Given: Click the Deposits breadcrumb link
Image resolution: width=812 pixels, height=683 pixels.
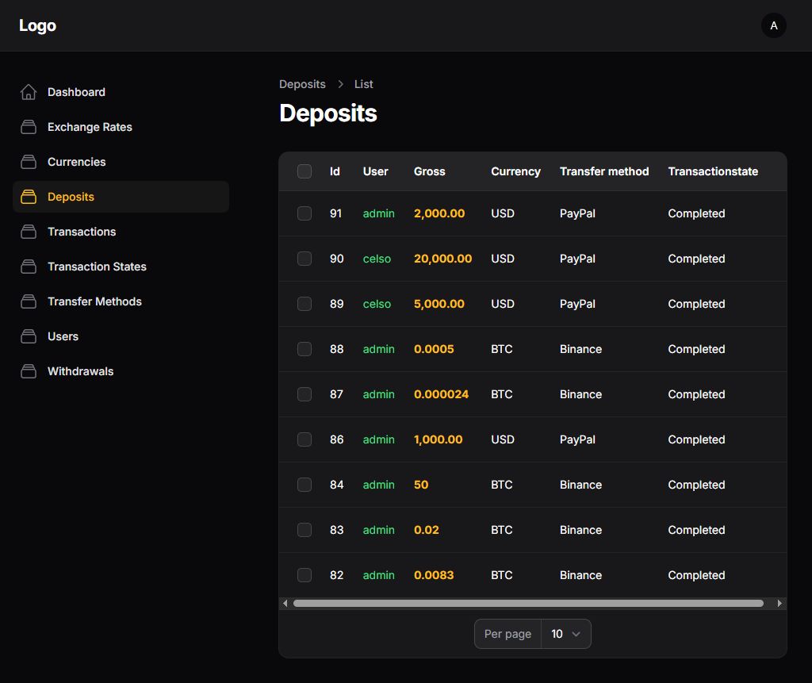Looking at the screenshot, I should 302,84.
